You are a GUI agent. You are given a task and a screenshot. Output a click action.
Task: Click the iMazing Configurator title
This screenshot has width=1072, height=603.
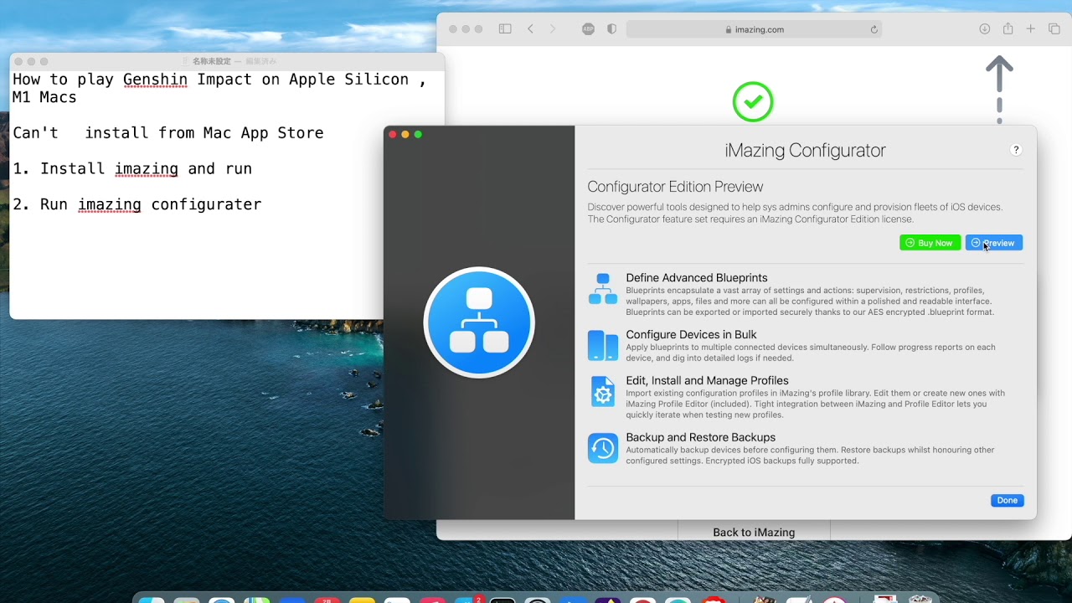tap(805, 151)
